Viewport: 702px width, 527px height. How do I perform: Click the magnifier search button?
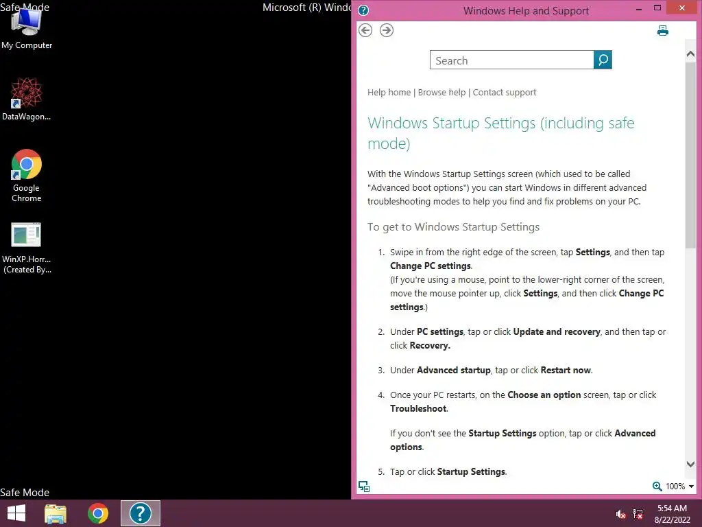click(x=603, y=60)
